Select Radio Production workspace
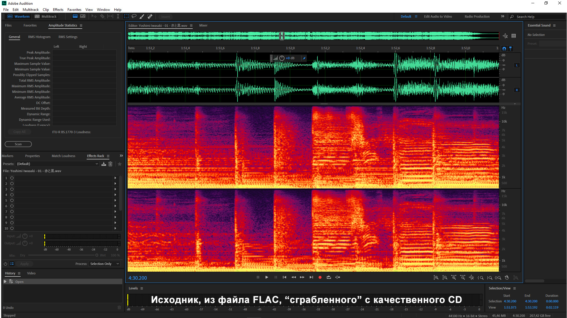Screen dimensions: 567x318 (x=477, y=17)
